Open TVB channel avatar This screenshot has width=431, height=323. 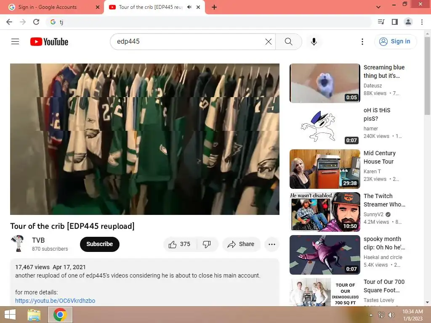click(x=18, y=244)
